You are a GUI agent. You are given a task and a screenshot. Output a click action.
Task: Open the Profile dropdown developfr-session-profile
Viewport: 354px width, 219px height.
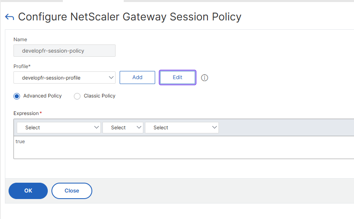click(x=65, y=77)
